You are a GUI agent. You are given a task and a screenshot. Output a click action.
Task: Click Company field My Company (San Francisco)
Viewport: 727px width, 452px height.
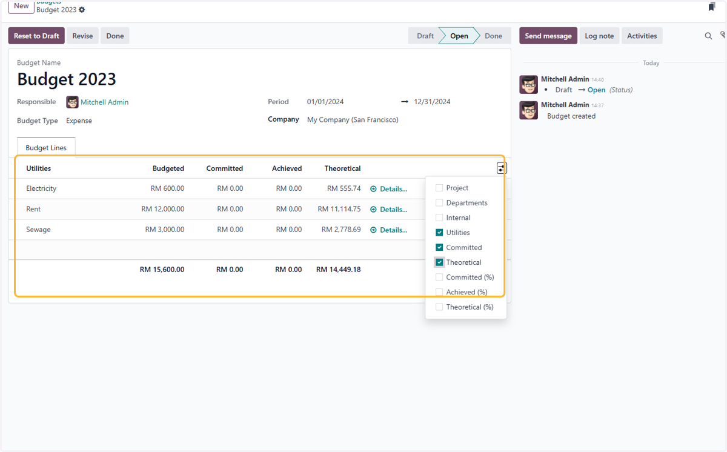(x=353, y=120)
